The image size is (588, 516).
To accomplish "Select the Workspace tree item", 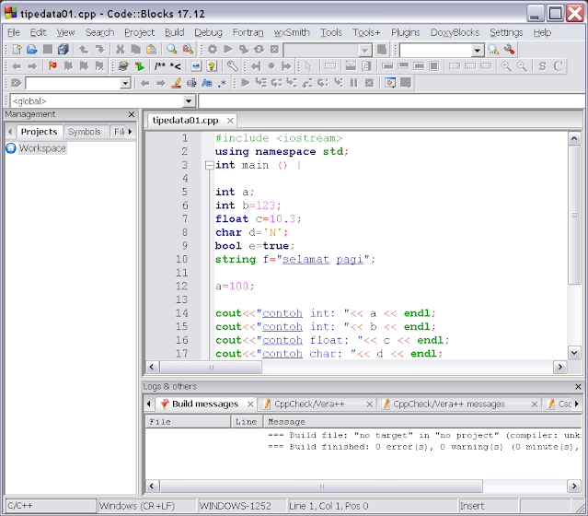I will 42,148.
